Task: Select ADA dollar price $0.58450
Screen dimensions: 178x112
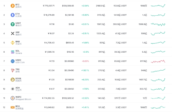Action: (x=69, y=89)
